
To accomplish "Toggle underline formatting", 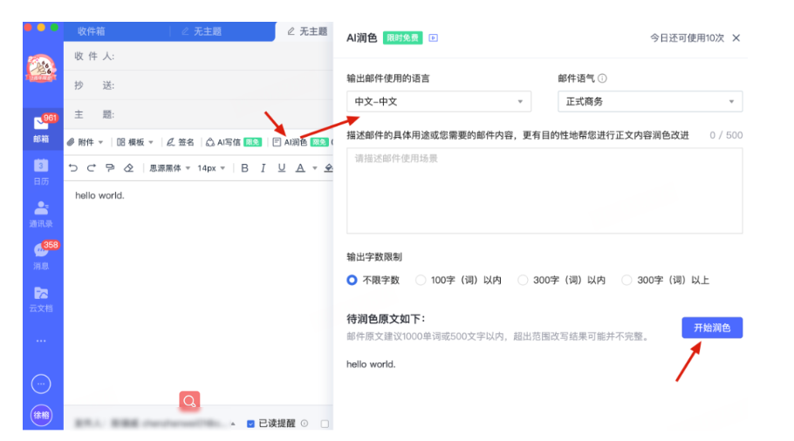I will point(282,168).
